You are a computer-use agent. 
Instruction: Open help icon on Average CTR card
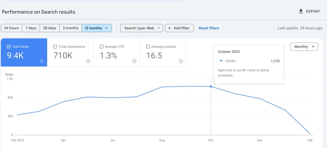pos(134,61)
